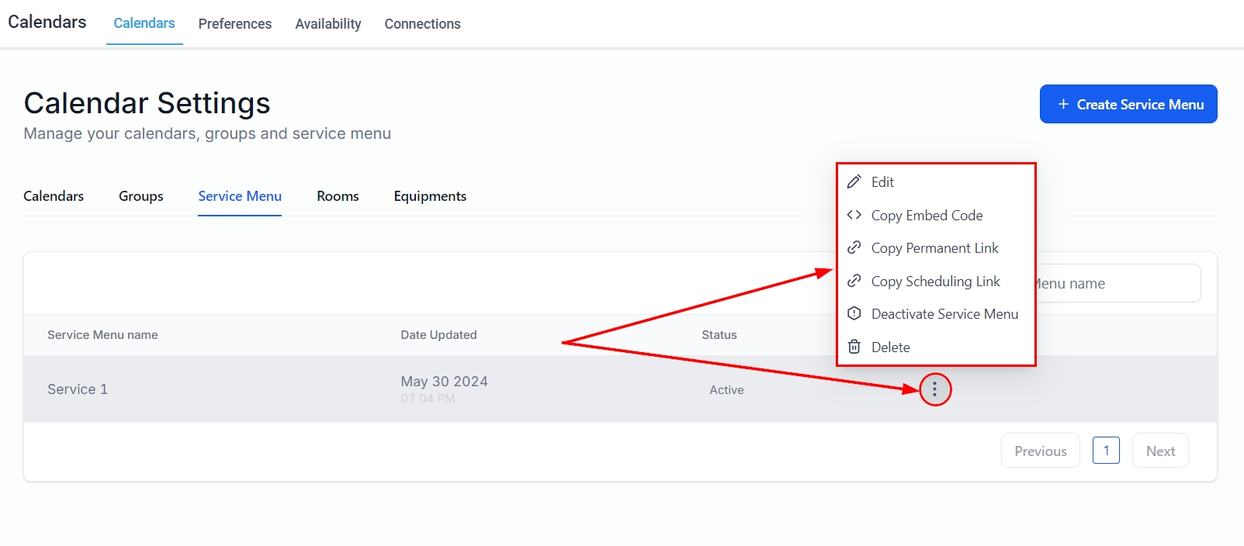Click the deactivate icon beside Deactivate Service Menu
This screenshot has width=1244, height=546.
tap(854, 313)
